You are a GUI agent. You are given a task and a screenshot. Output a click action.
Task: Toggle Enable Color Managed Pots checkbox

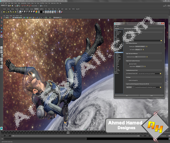pyautogui.click(x=128, y=80)
